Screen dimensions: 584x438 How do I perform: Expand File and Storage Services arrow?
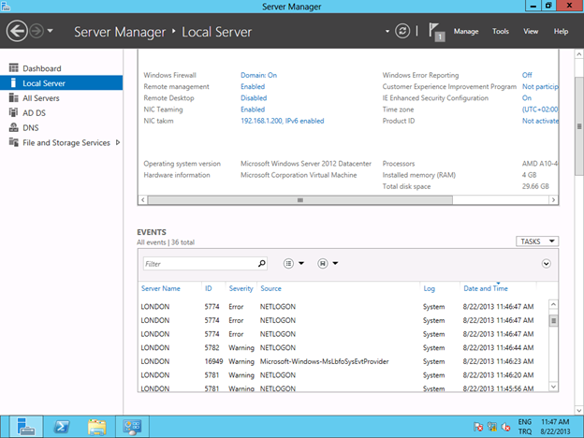pos(118,142)
